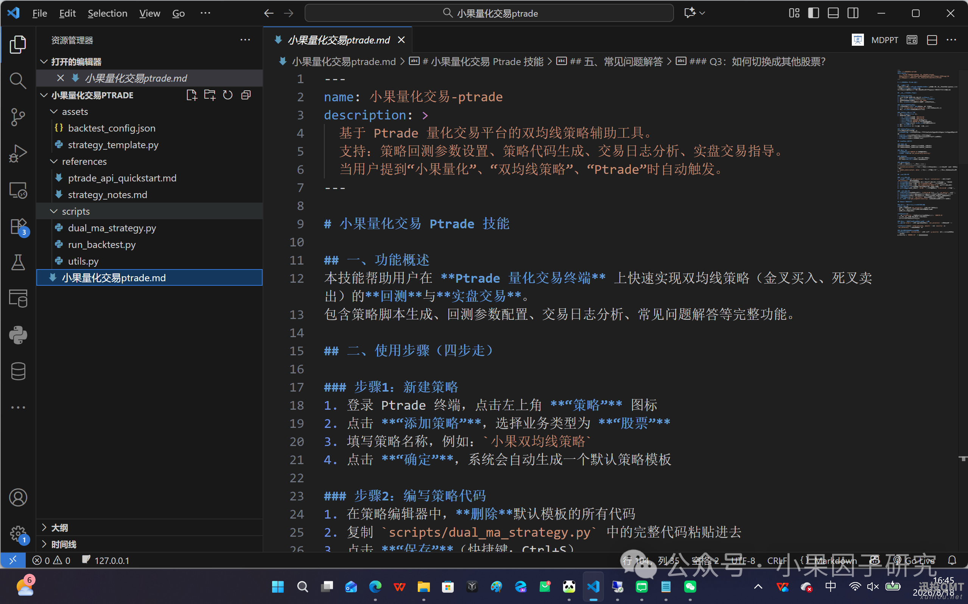Open the Copilot chat icon in title bar

click(x=690, y=13)
